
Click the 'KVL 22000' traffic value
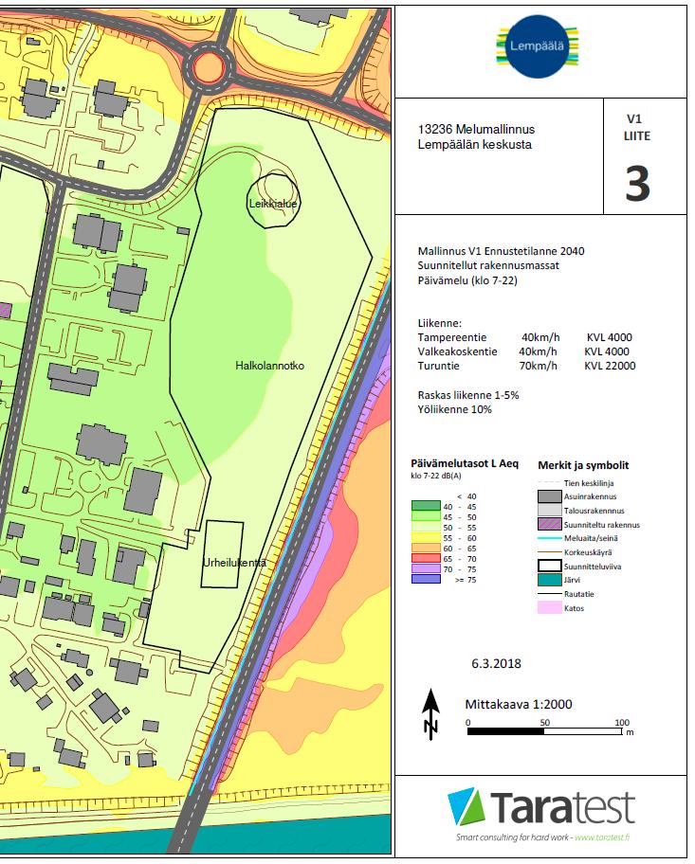click(x=610, y=366)
